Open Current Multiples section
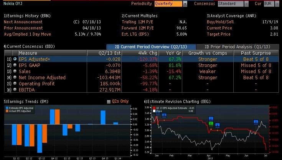 (x=140, y=16)
